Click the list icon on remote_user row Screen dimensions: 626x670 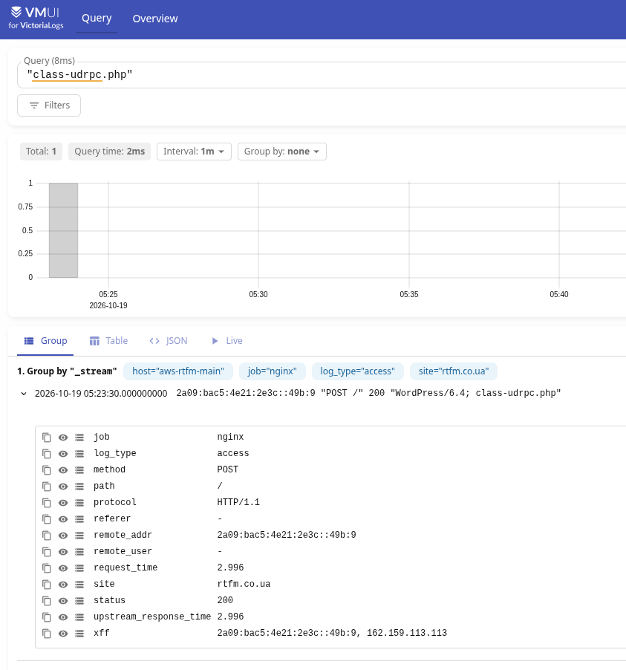(x=79, y=552)
